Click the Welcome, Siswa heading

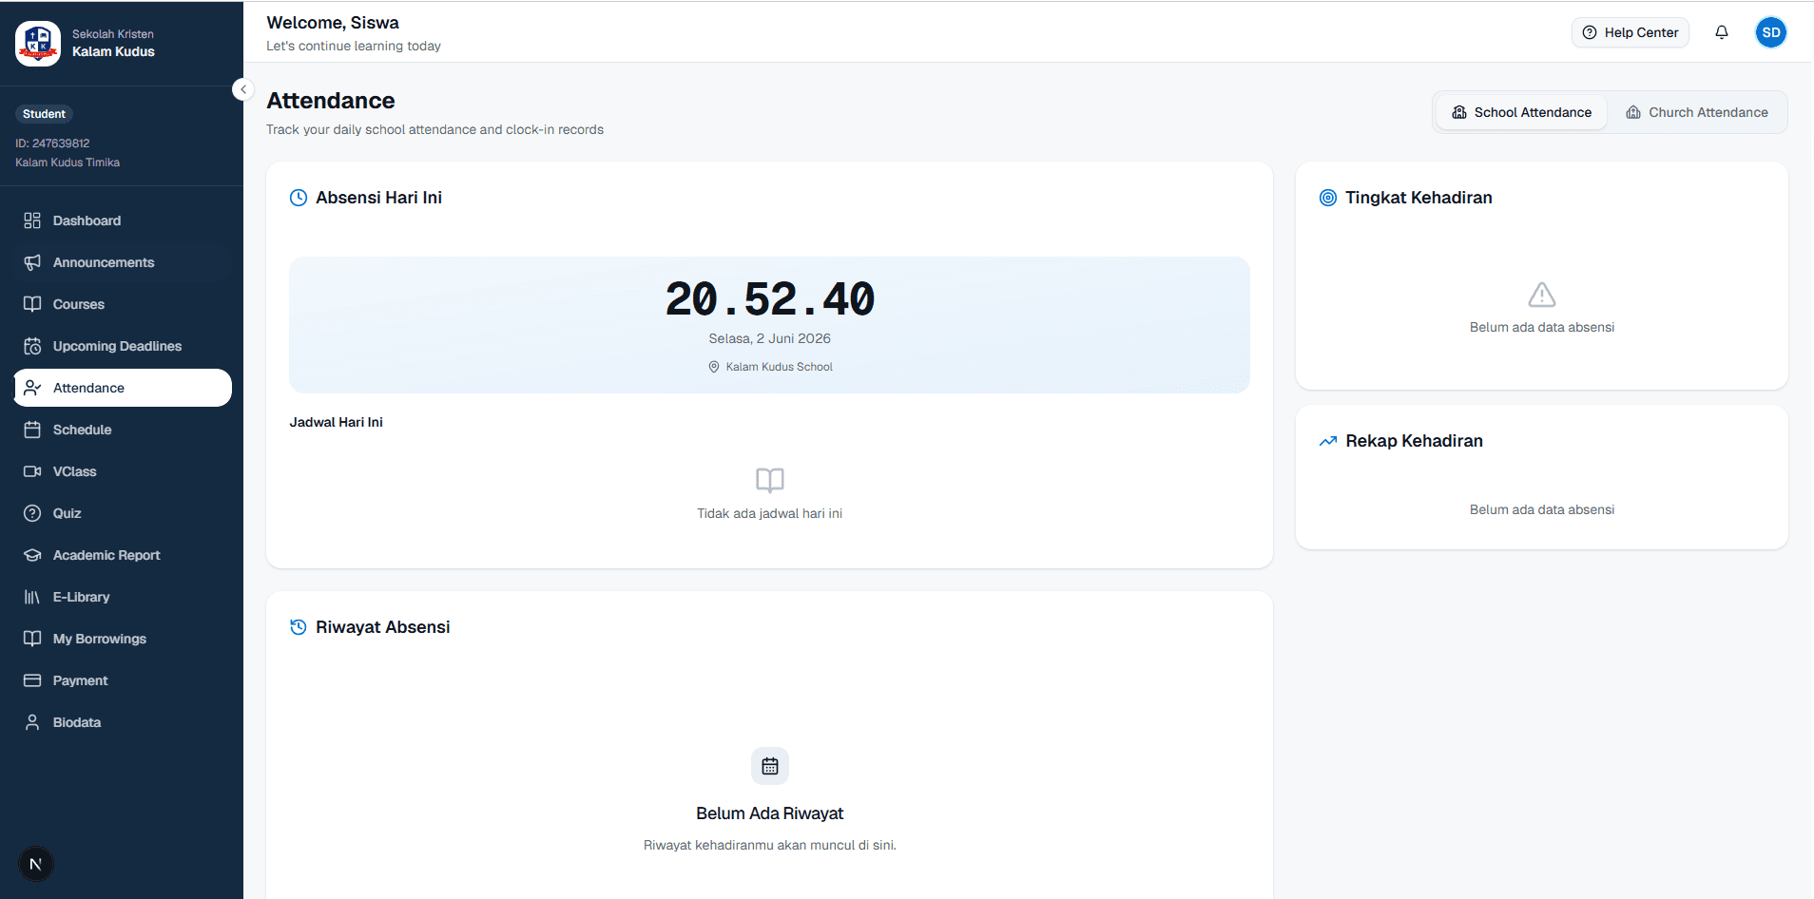click(333, 23)
